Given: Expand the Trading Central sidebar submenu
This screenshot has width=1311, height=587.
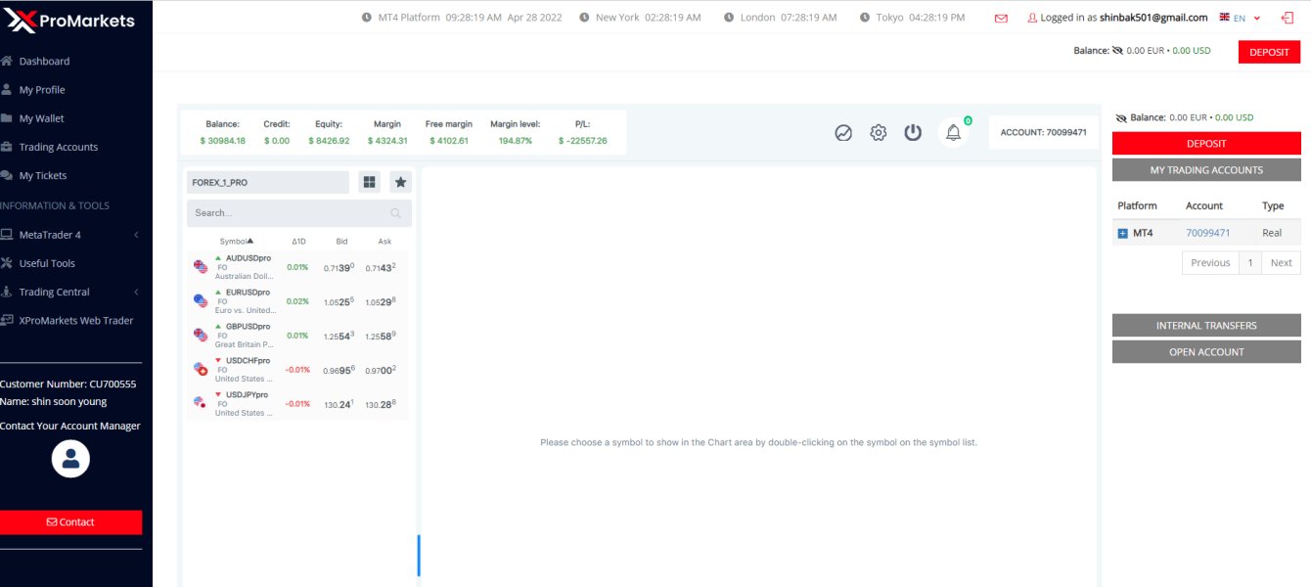Looking at the screenshot, I should coord(136,292).
